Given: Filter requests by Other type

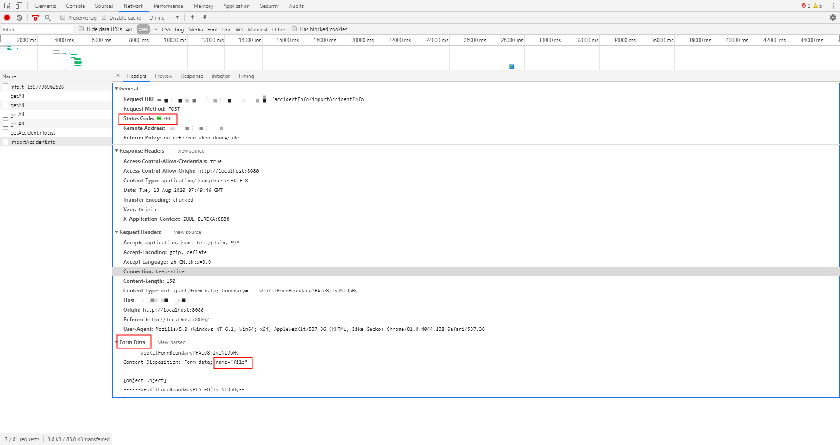Looking at the screenshot, I should coord(279,29).
